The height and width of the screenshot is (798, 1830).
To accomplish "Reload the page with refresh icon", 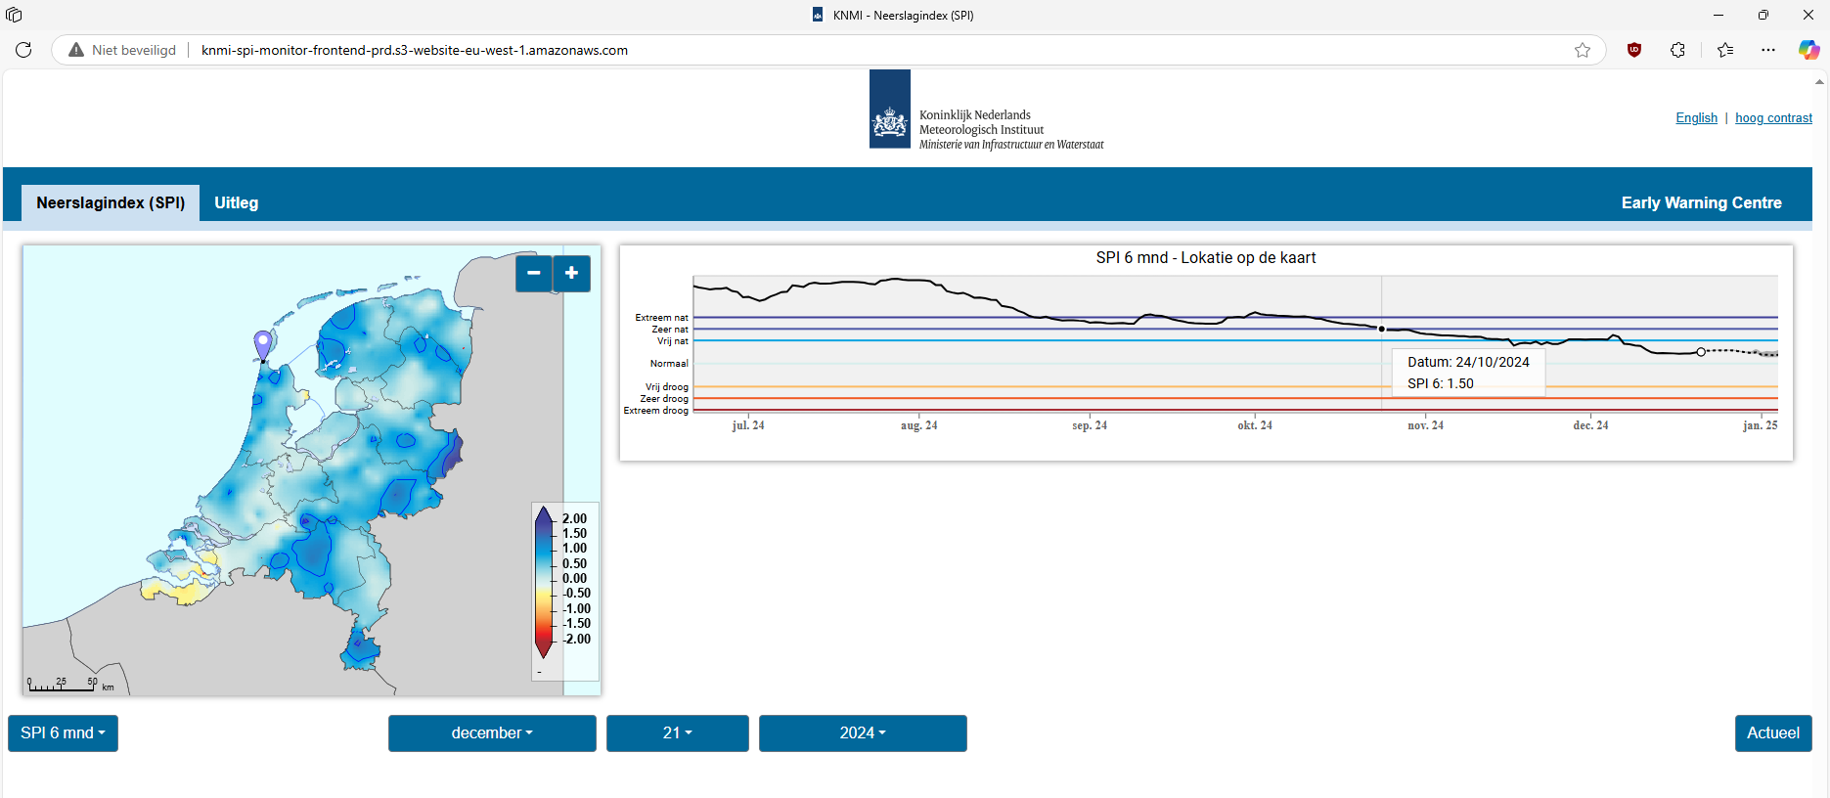I will pyautogui.click(x=23, y=50).
